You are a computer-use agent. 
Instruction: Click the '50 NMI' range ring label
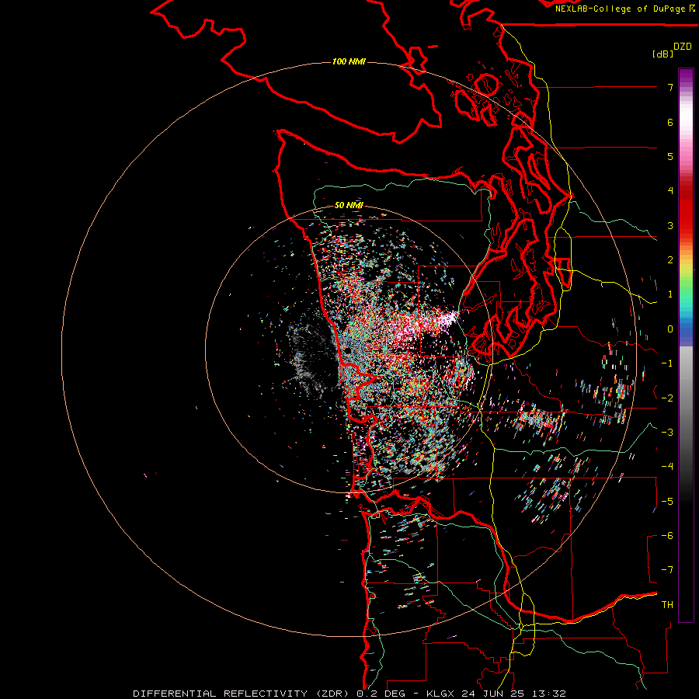pos(349,205)
